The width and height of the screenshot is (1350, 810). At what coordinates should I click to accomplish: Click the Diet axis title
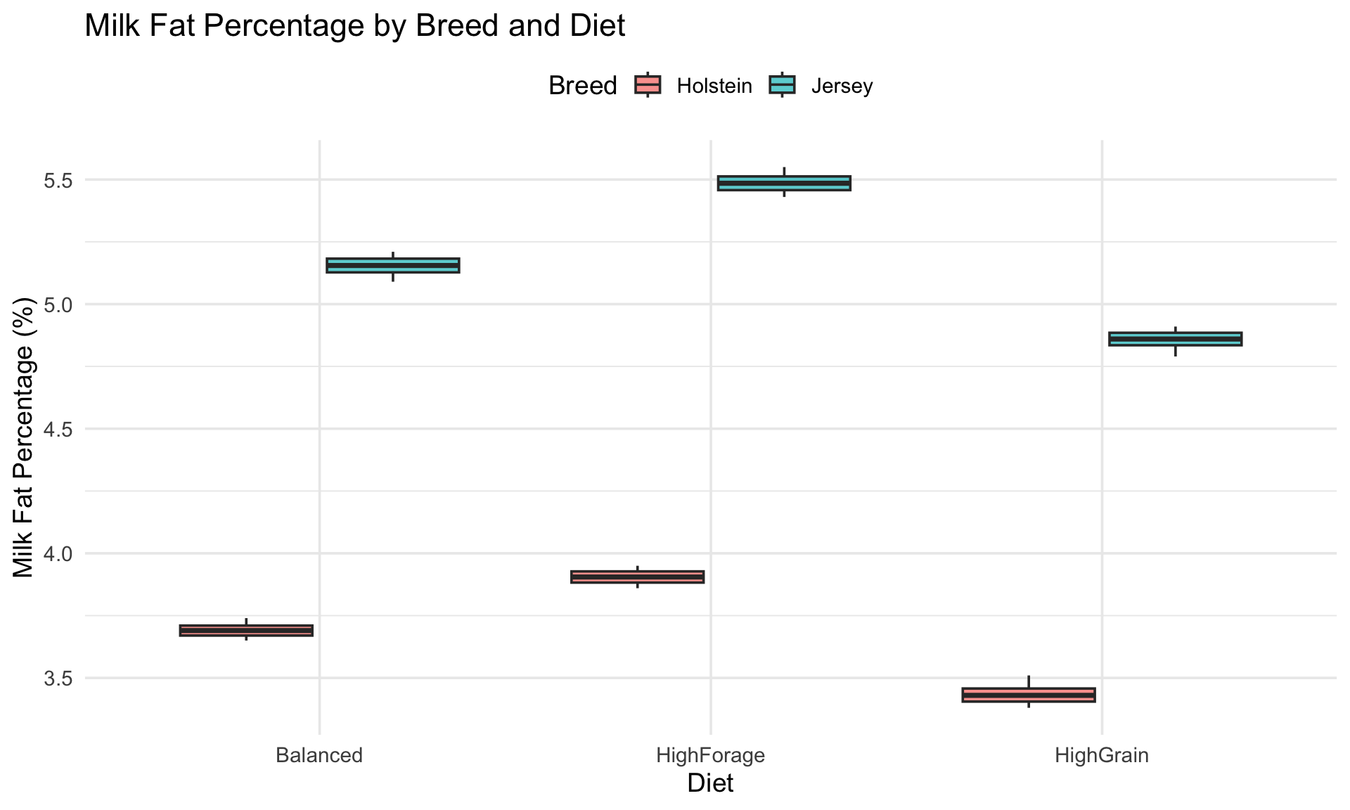point(710,783)
